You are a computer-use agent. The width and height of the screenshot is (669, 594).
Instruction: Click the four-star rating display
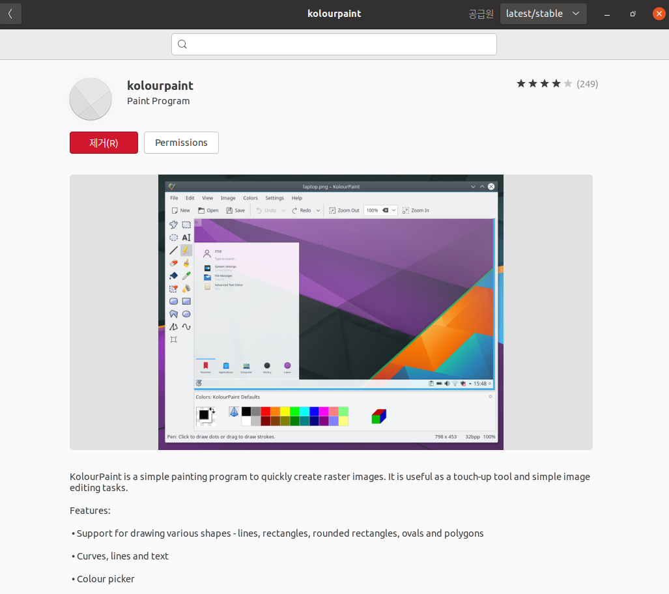[544, 83]
